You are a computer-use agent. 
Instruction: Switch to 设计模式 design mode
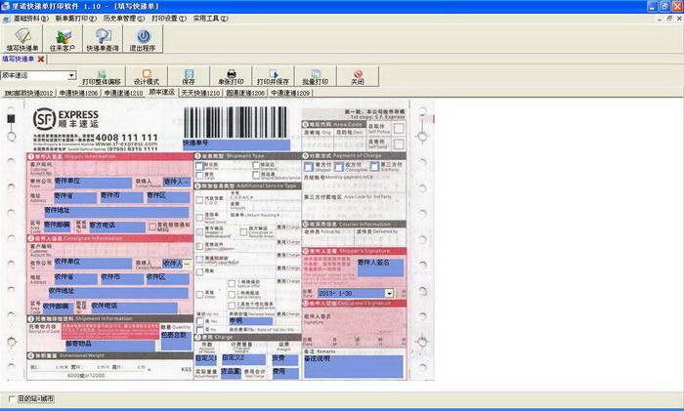[x=147, y=76]
